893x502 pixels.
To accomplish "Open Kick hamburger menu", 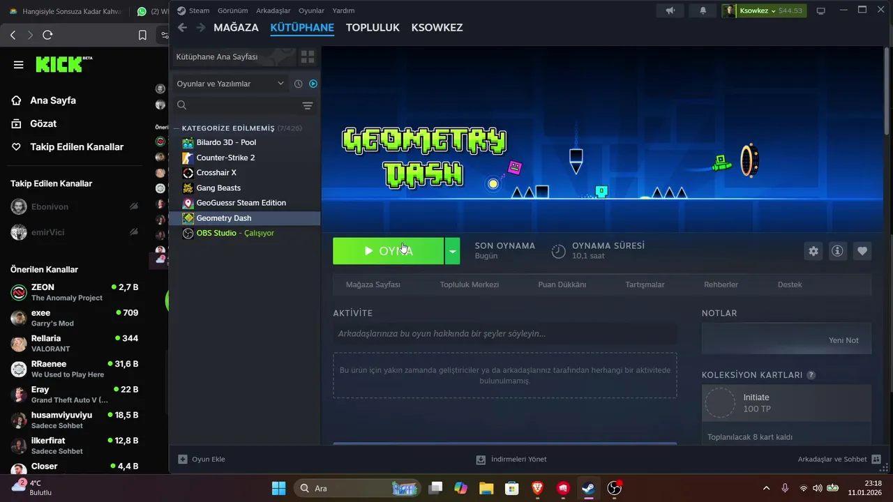I will pyautogui.click(x=18, y=65).
